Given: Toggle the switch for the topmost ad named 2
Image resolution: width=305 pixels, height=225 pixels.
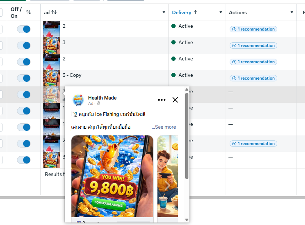Looking at the screenshot, I should pos(24,29).
